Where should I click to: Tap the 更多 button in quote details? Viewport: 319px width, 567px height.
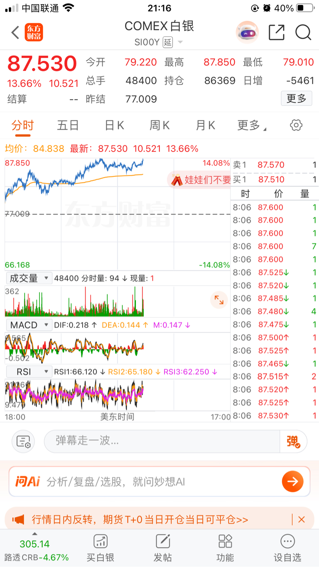(x=297, y=98)
